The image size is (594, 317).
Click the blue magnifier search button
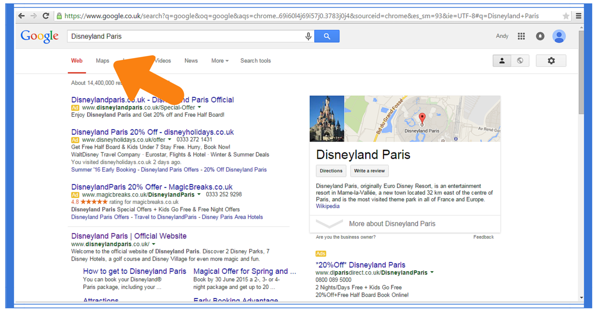327,37
